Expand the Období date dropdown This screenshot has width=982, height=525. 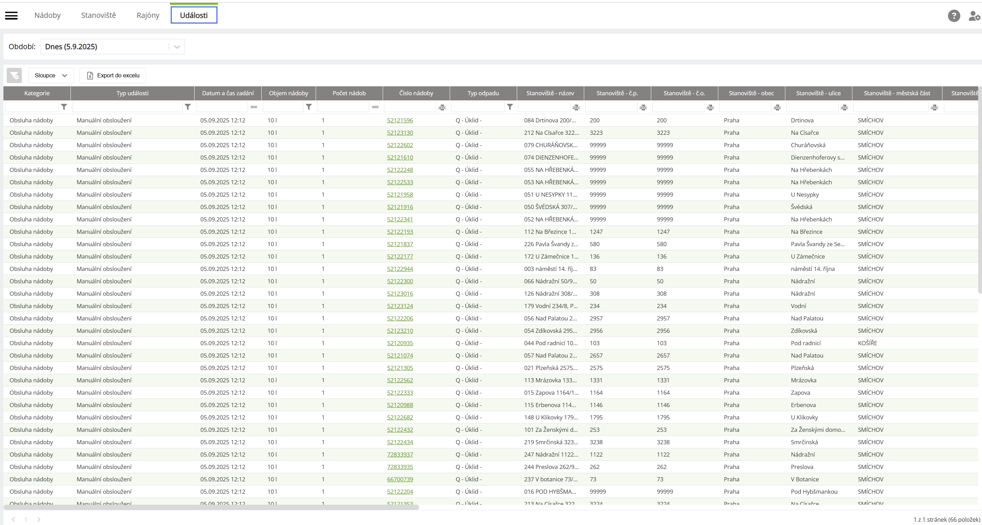click(177, 47)
